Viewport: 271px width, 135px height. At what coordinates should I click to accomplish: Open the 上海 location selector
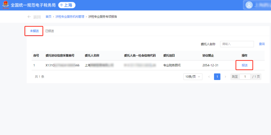(x=67, y=5)
